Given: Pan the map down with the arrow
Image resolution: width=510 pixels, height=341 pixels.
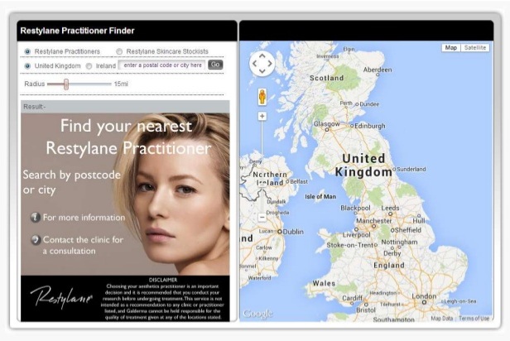Looking at the screenshot, I should (x=262, y=71).
